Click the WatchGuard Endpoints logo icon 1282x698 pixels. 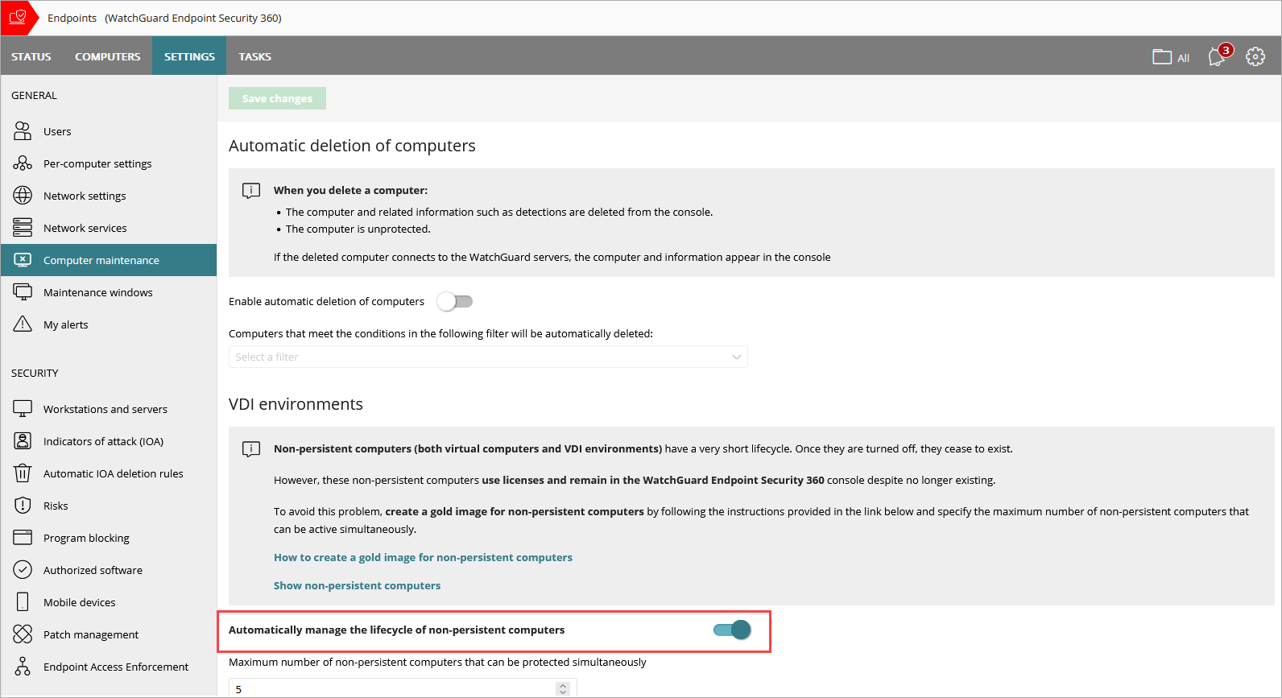pyautogui.click(x=18, y=18)
